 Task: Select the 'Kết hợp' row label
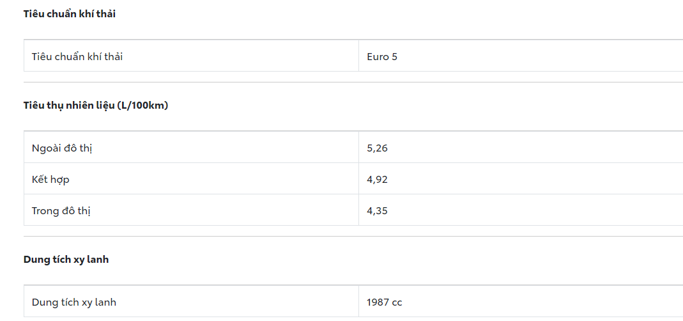tap(50, 179)
